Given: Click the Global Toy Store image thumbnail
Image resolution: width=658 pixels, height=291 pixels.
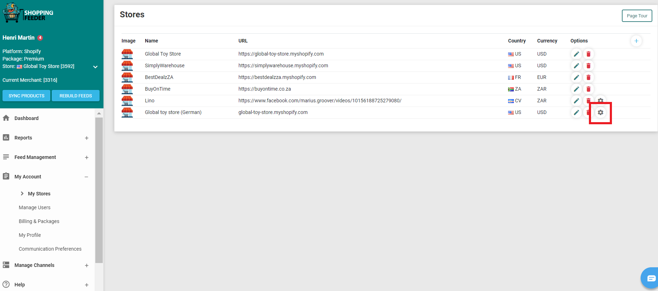Looking at the screenshot, I should tap(127, 54).
